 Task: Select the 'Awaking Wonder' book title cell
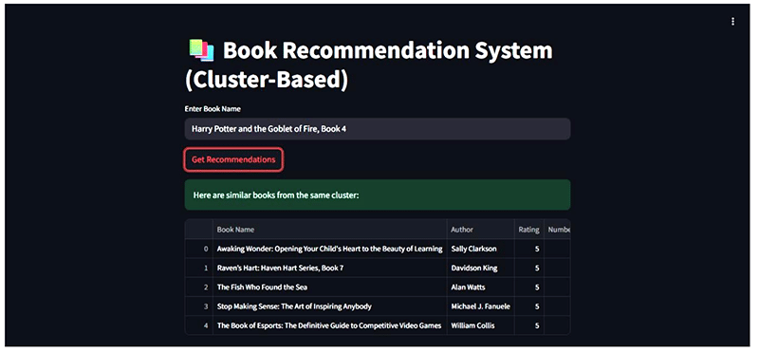coord(329,249)
